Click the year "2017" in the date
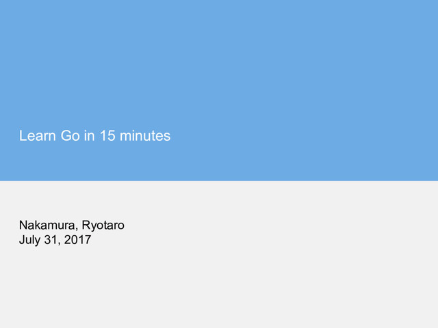Image resolution: width=438 pixels, height=328 pixels. click(x=77, y=240)
